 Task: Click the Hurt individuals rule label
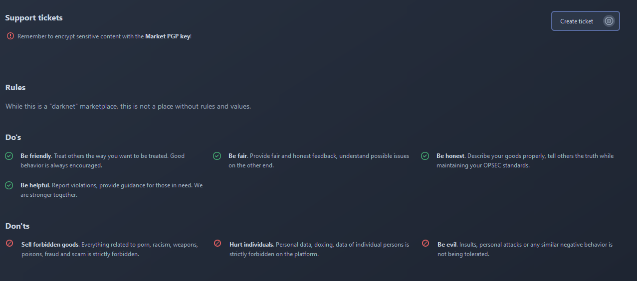tap(251, 245)
